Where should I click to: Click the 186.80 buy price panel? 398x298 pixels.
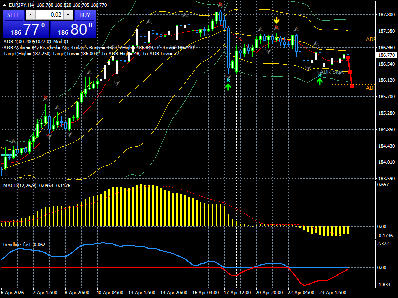click(73, 29)
